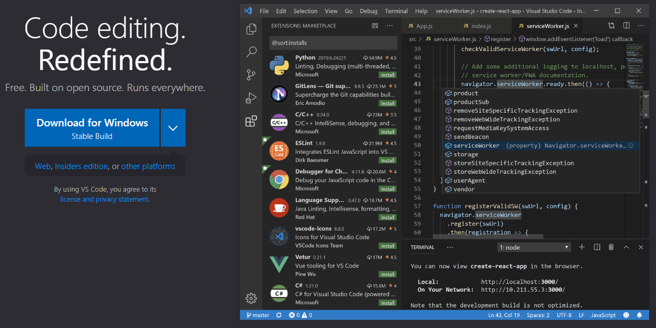Close the serviceWorker.js tab
Screen dimensions: 656x328
tap(576, 26)
